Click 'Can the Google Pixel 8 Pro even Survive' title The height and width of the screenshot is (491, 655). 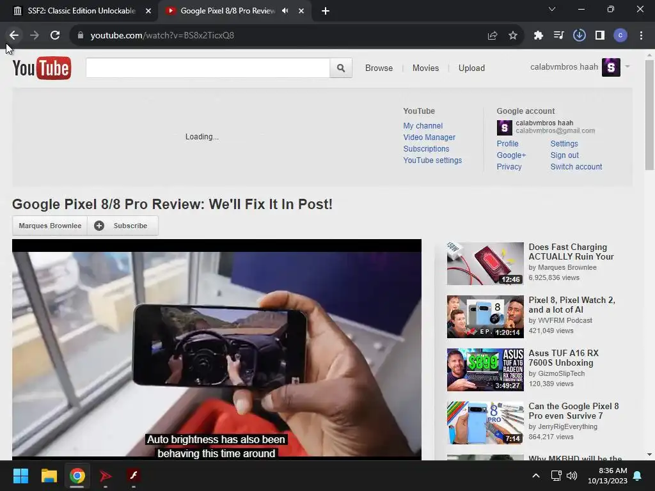point(574,411)
